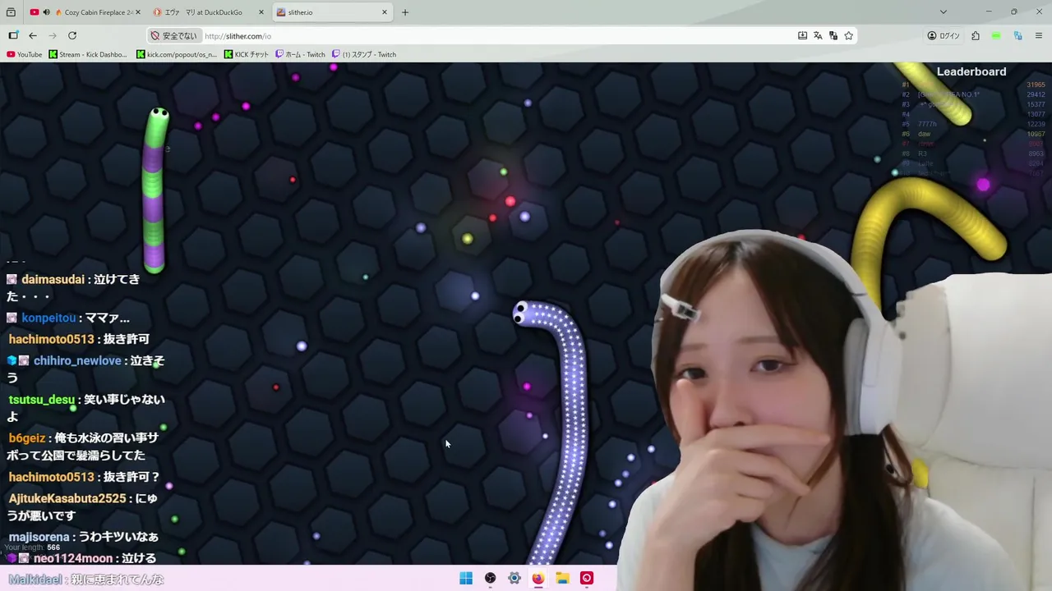Reload the slither.io page
1052x591 pixels.
coord(72,36)
